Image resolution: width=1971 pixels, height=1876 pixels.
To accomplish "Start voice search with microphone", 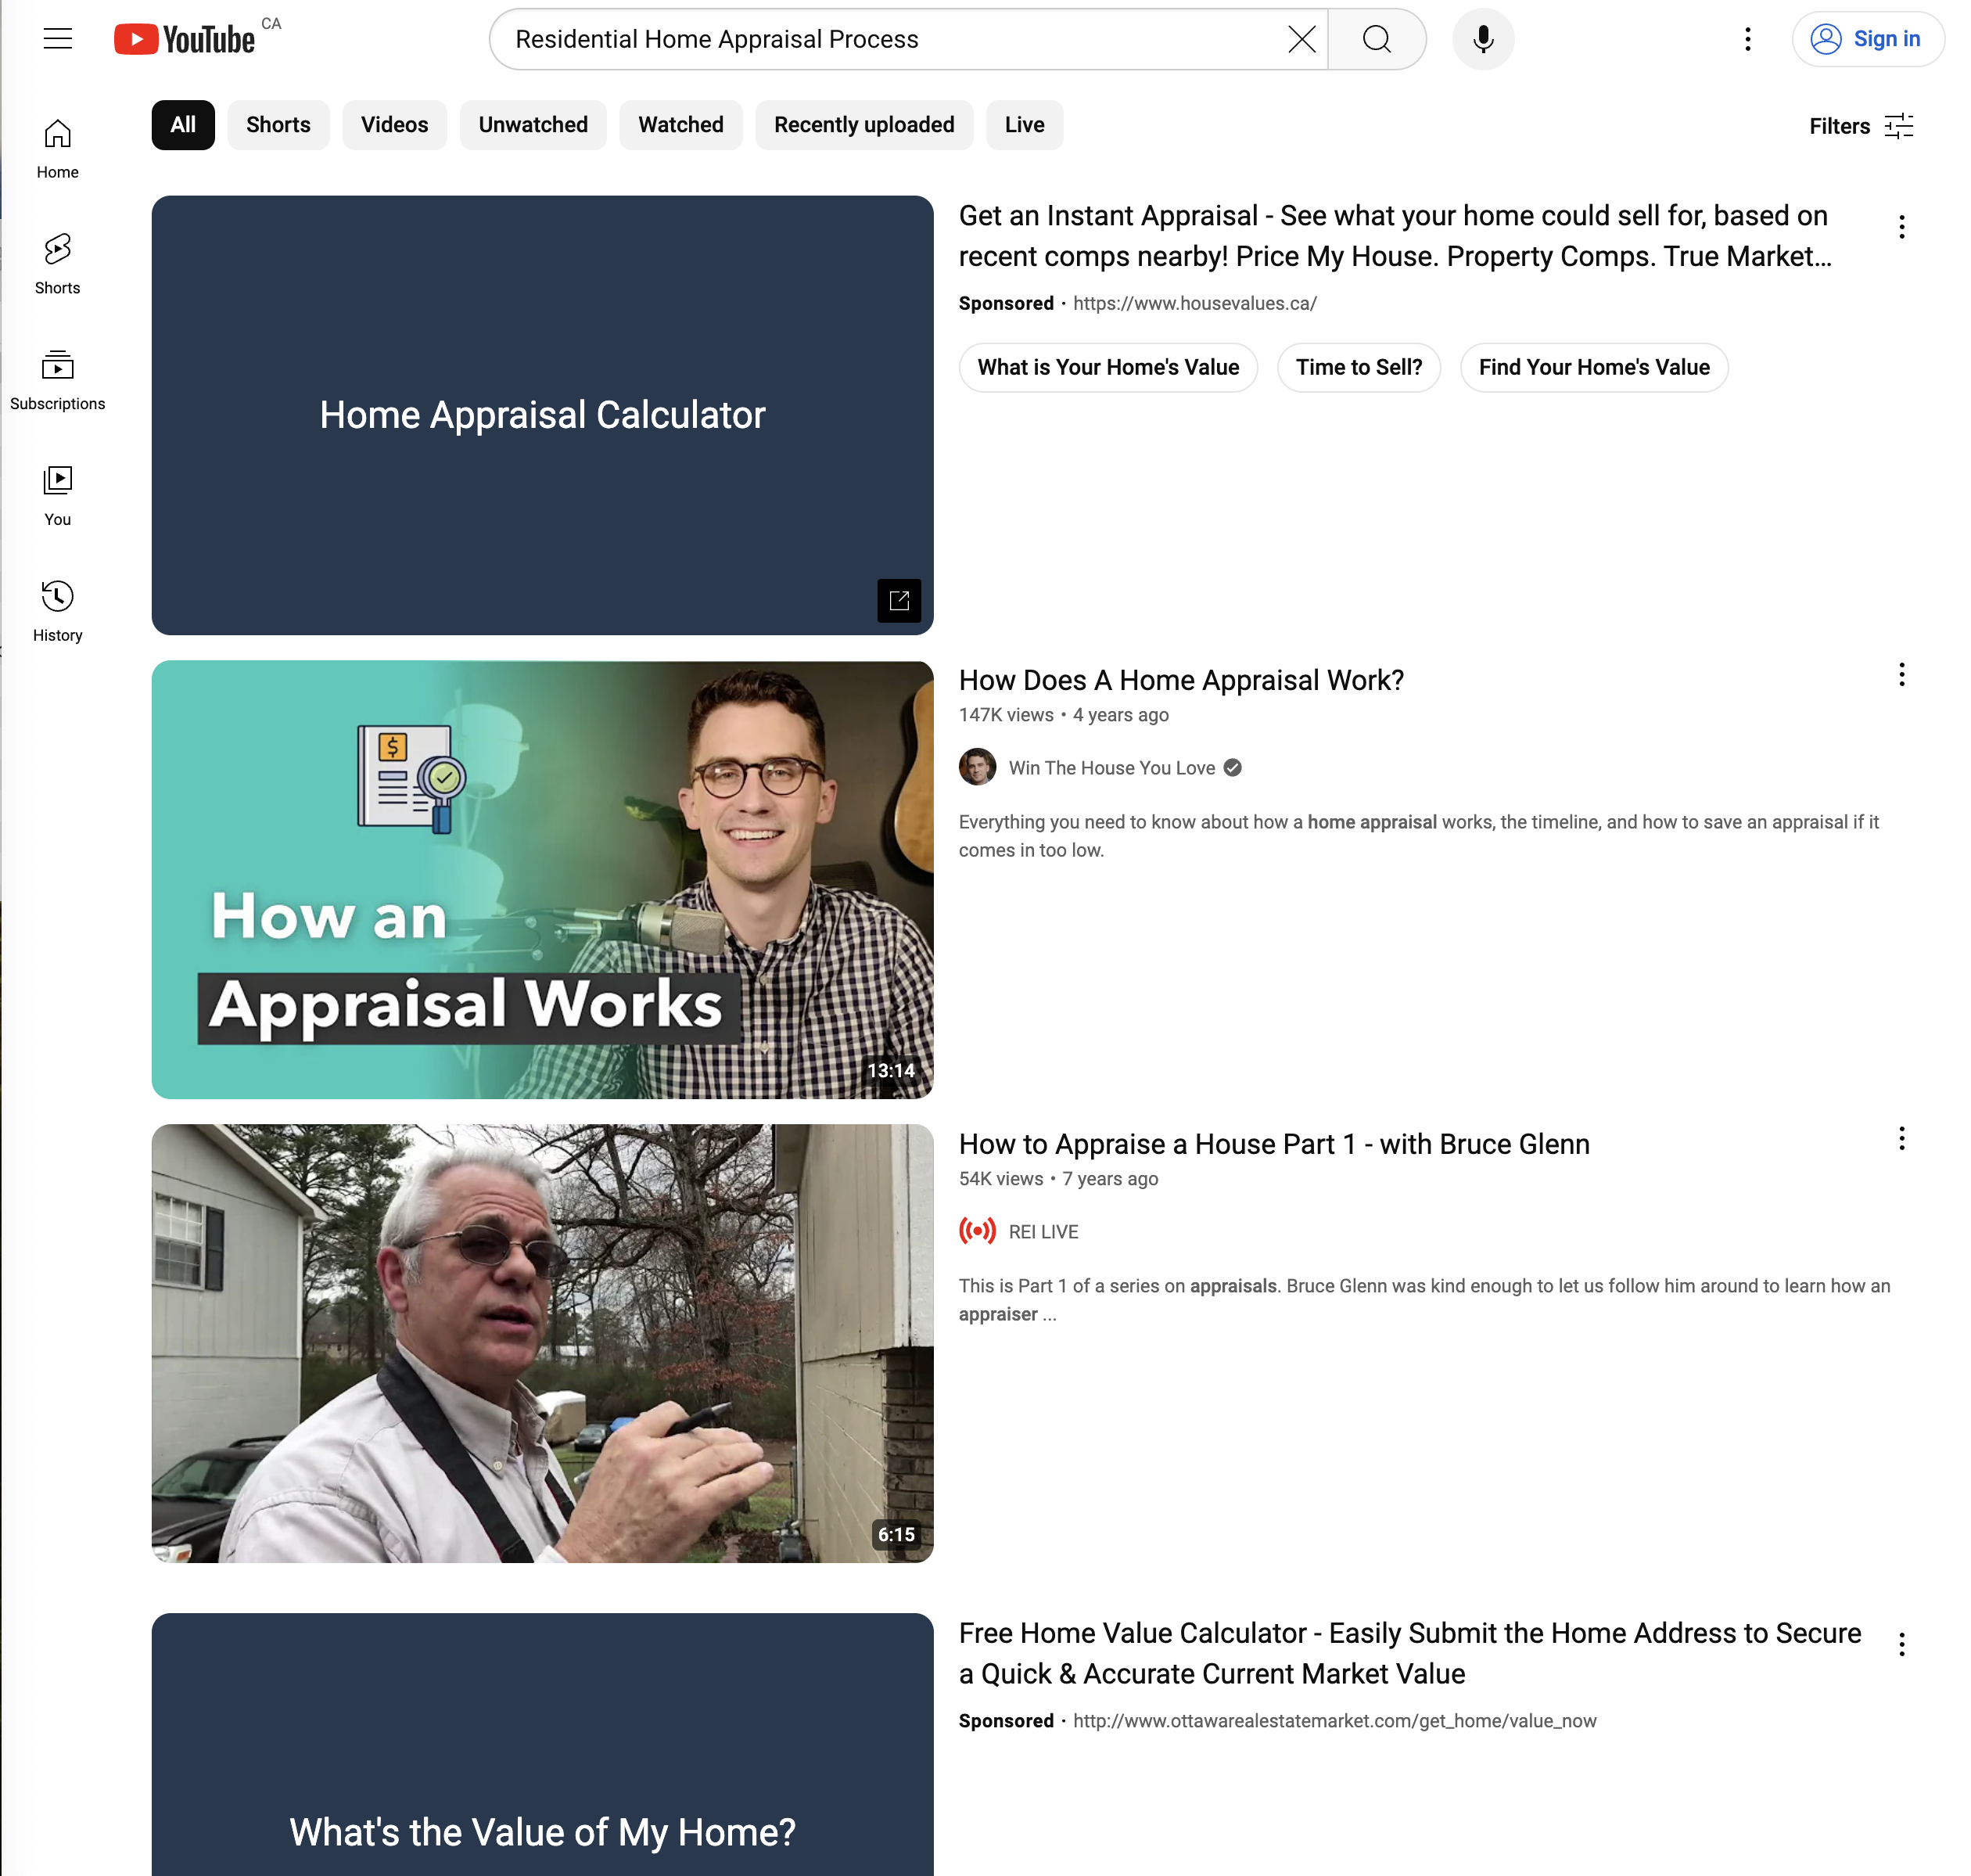I will [x=1482, y=39].
